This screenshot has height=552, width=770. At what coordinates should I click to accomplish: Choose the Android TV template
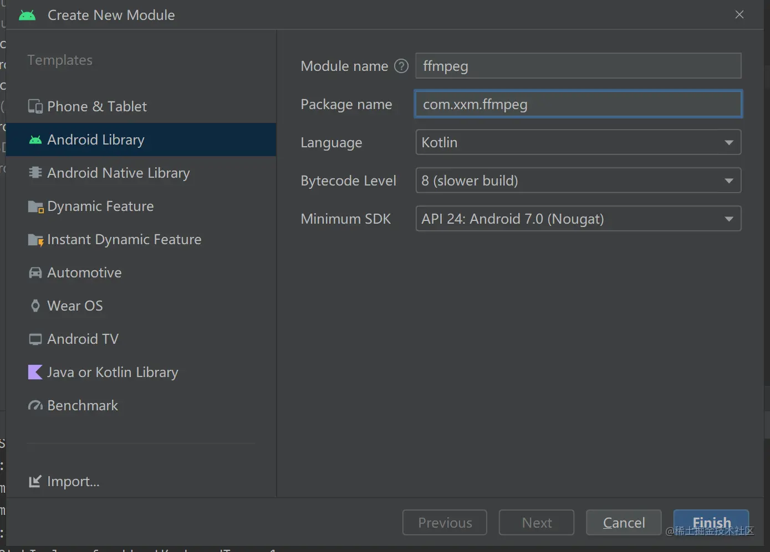141,339
